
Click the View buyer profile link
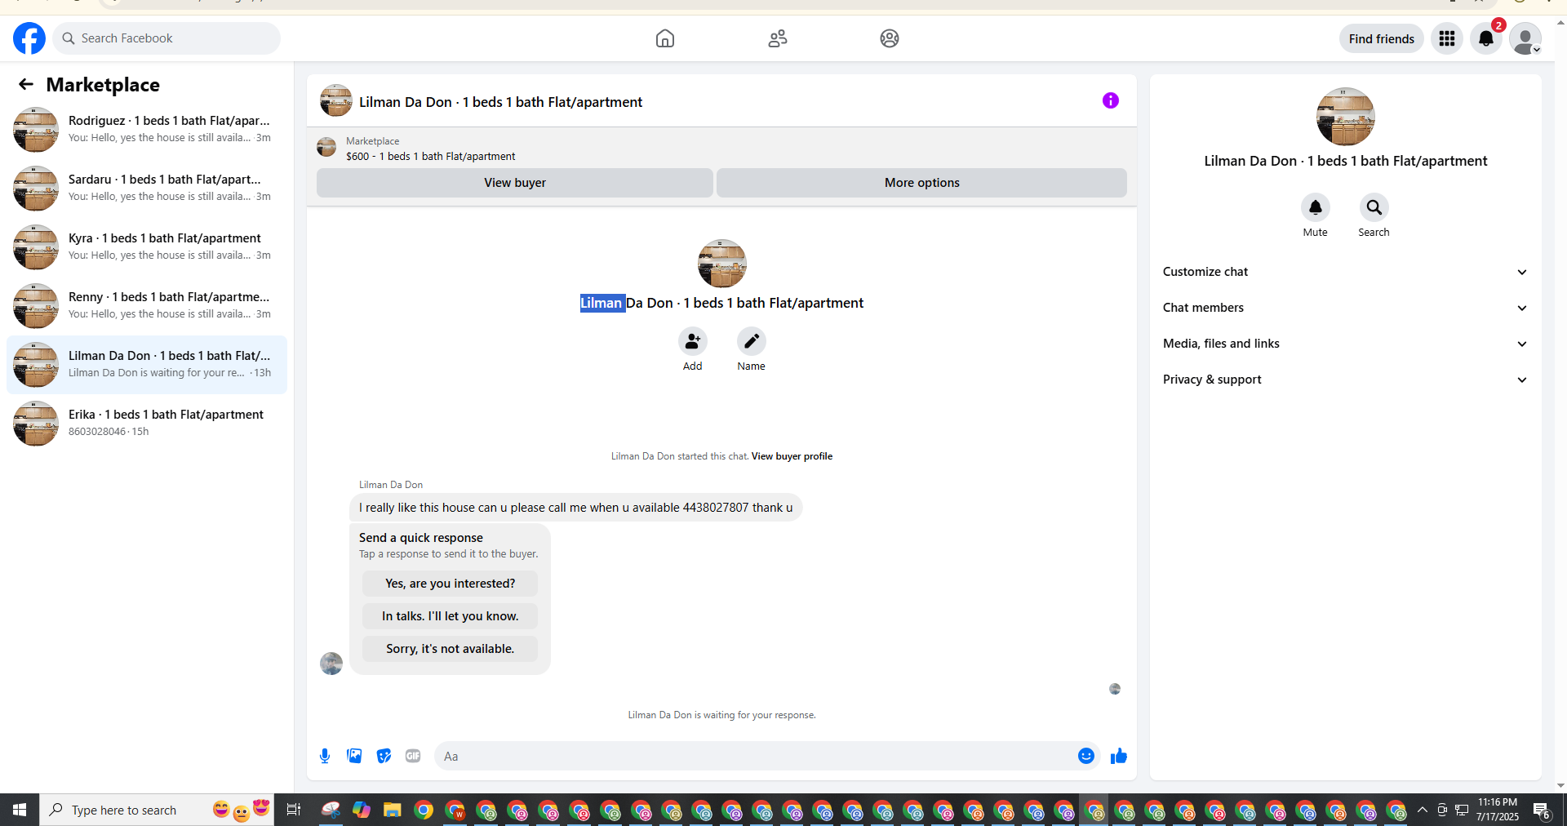[x=792, y=456]
